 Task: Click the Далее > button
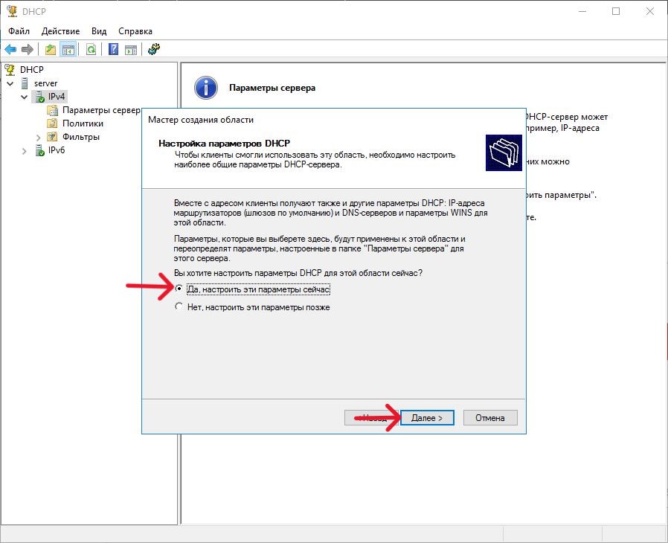tap(427, 418)
